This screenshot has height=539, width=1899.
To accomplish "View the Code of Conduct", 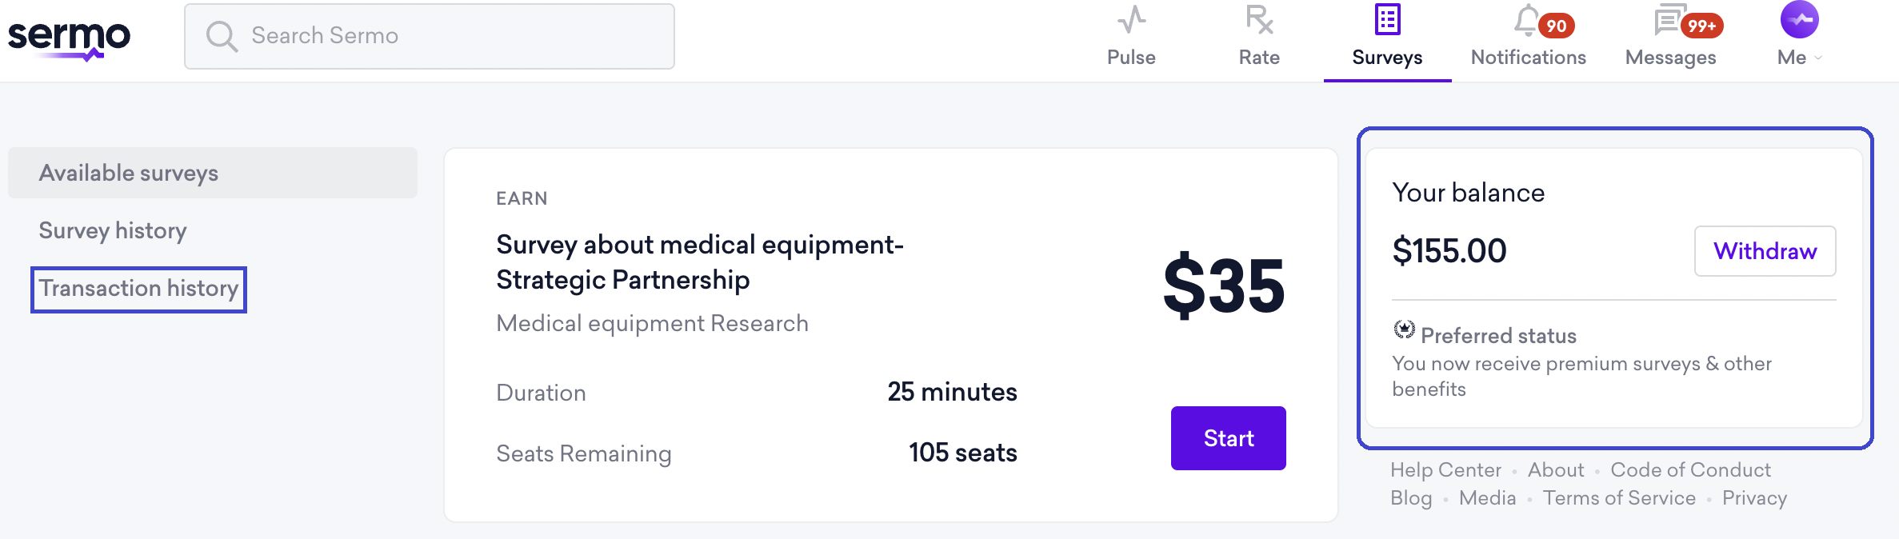I will [1690, 470].
